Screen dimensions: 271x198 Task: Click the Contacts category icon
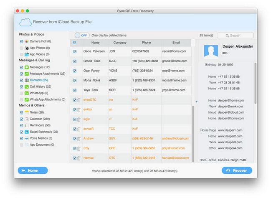click(27, 80)
